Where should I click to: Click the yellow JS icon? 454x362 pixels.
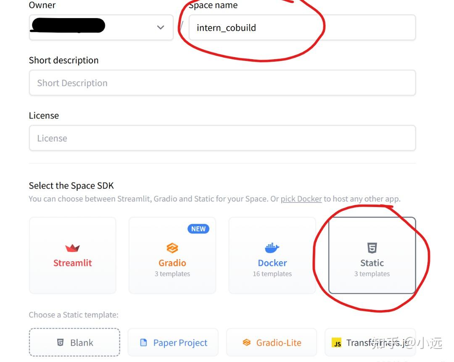tap(336, 343)
